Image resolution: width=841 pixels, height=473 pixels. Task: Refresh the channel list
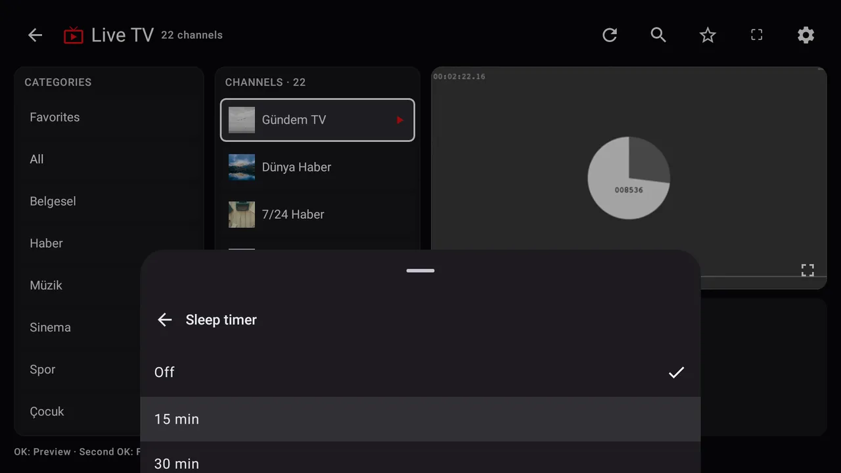click(x=610, y=35)
